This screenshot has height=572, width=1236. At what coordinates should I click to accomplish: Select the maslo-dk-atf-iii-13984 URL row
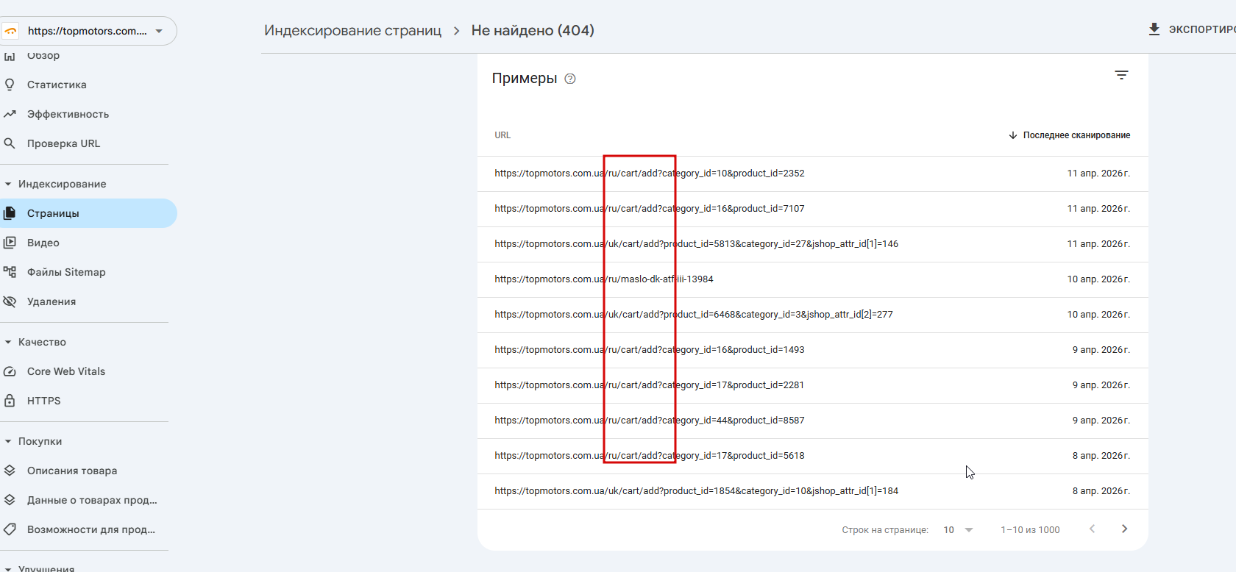coord(812,279)
